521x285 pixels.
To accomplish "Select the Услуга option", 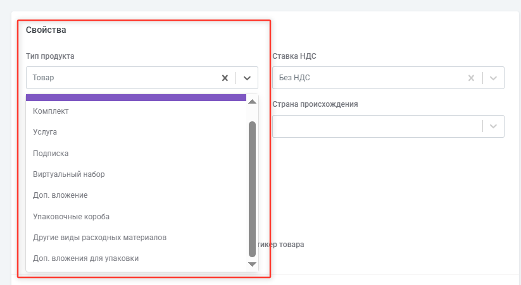I will click(46, 132).
